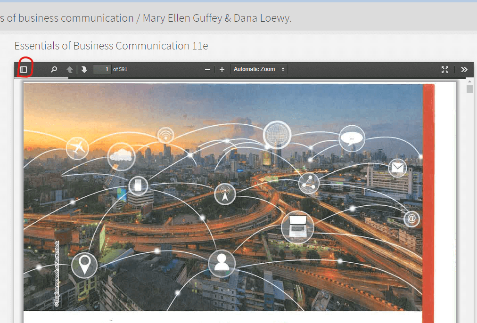Click the laptop icon on cover image
The image size is (477, 323).
coord(297,227)
